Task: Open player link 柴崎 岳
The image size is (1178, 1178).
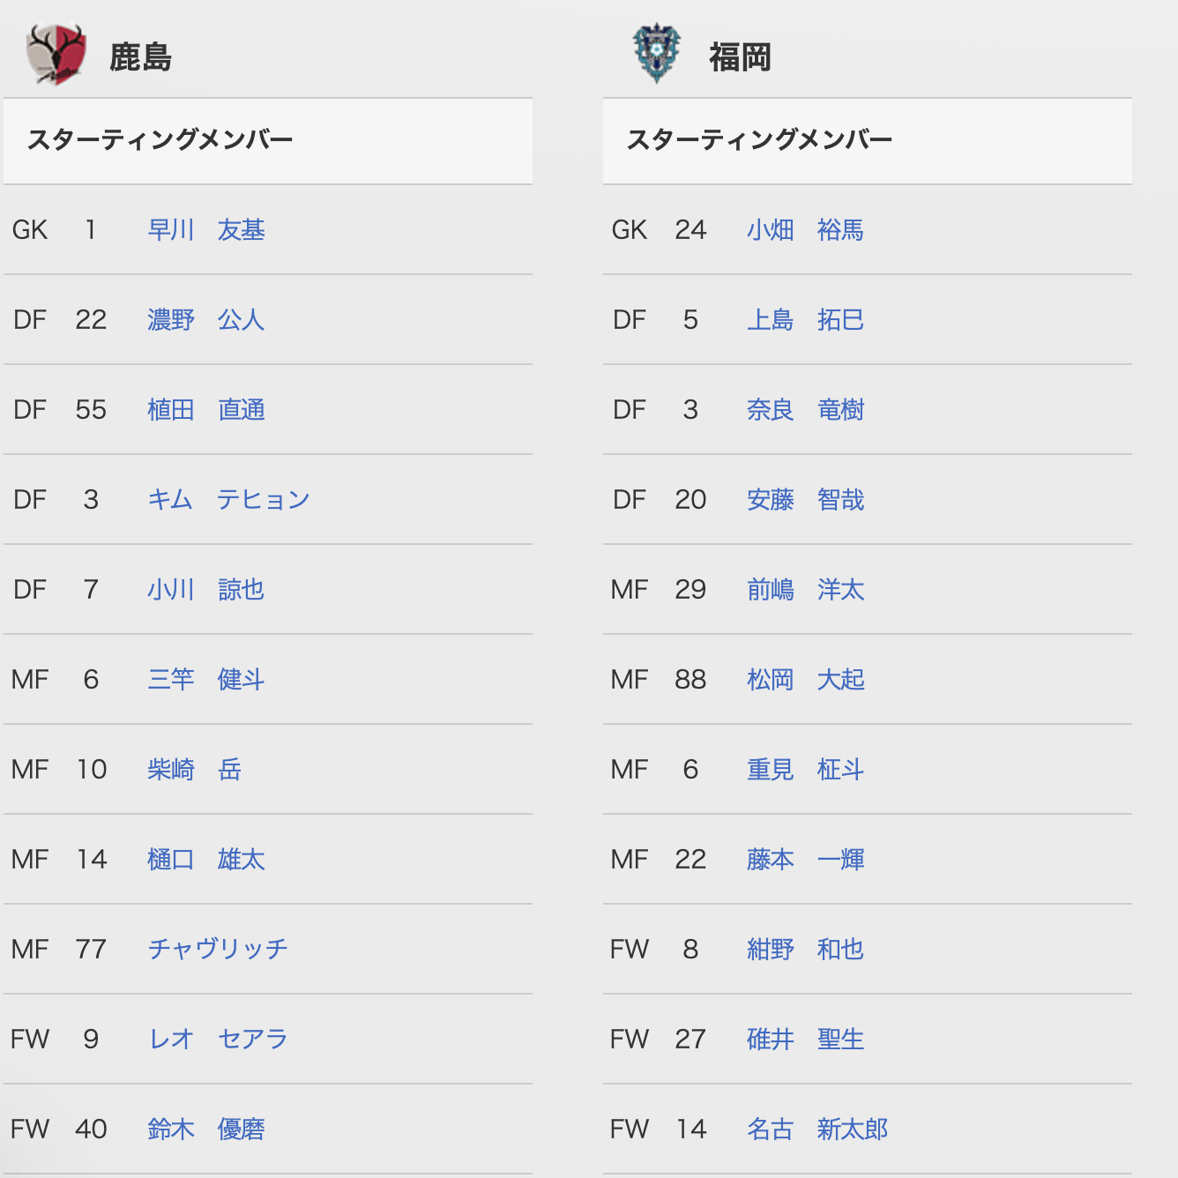Action: tap(195, 770)
